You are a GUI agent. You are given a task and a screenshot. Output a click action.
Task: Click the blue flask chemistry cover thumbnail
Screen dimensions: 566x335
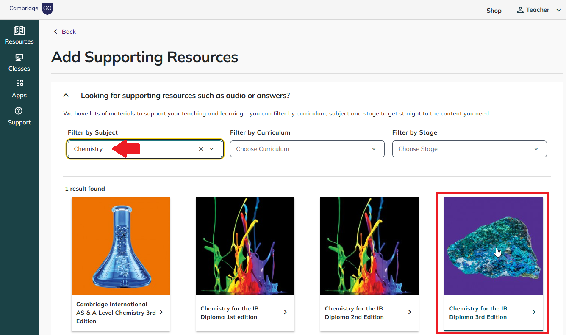click(121, 246)
